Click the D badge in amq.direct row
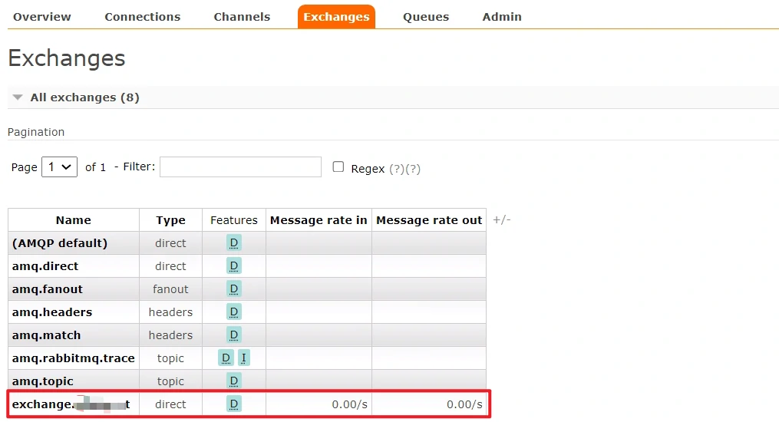 (x=234, y=266)
